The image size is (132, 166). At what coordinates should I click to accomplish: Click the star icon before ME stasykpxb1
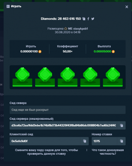(66, 29)
